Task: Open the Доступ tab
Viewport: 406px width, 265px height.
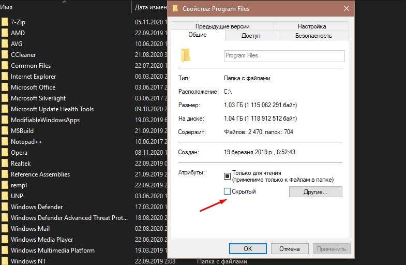Action: (251, 36)
